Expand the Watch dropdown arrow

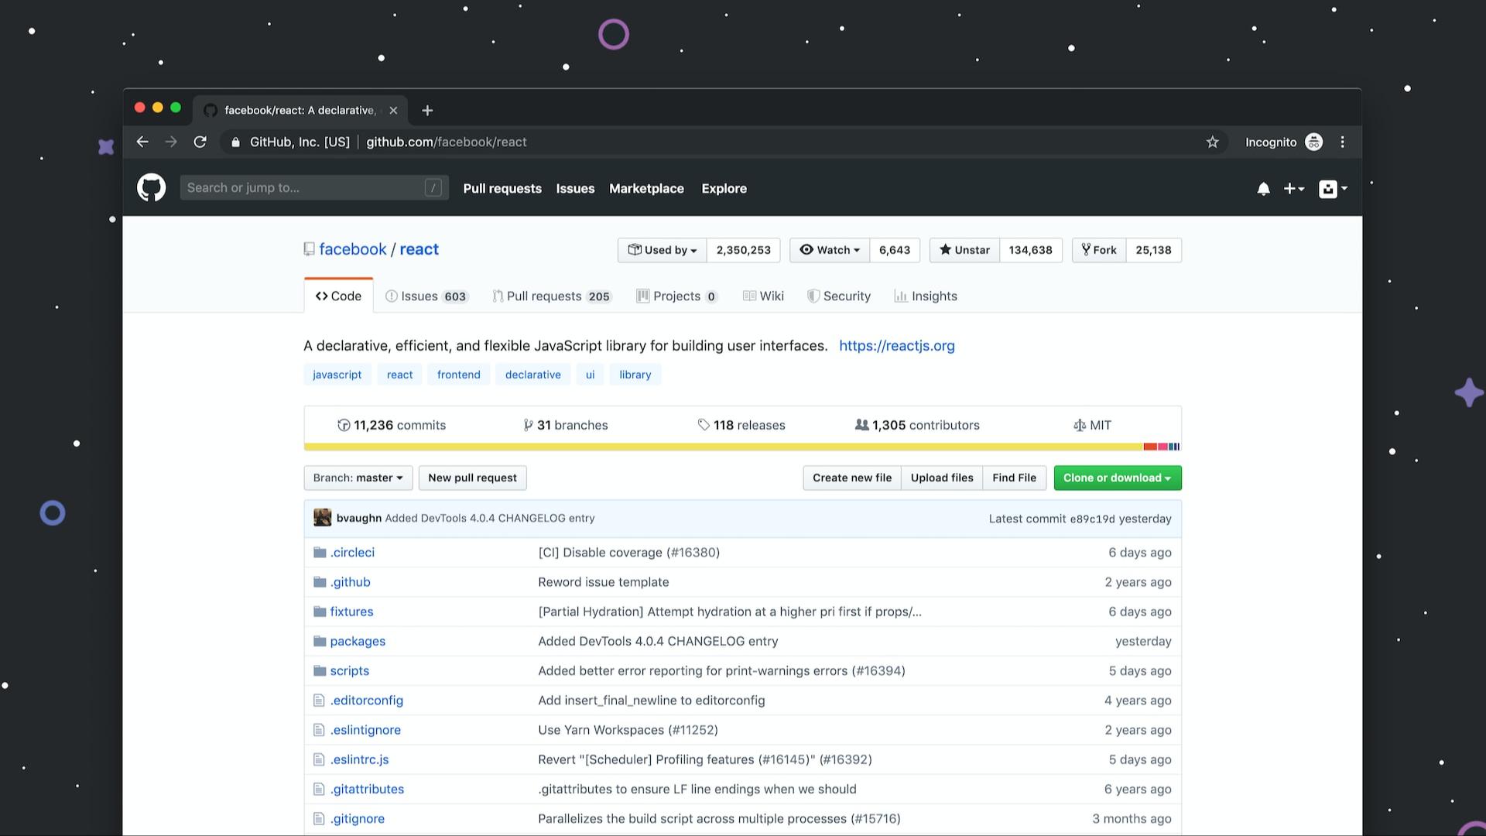tap(856, 250)
